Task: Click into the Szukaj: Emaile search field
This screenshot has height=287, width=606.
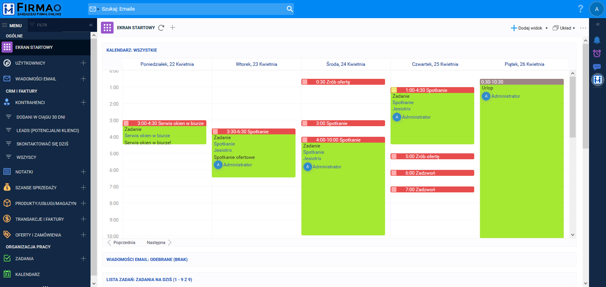Action: coord(193,9)
